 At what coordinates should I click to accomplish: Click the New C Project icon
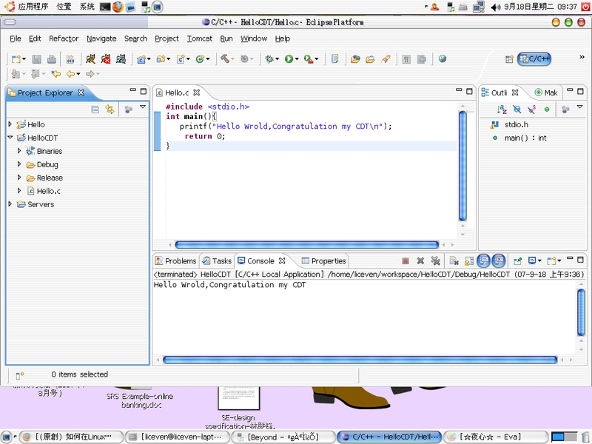pyautogui.click(x=141, y=59)
